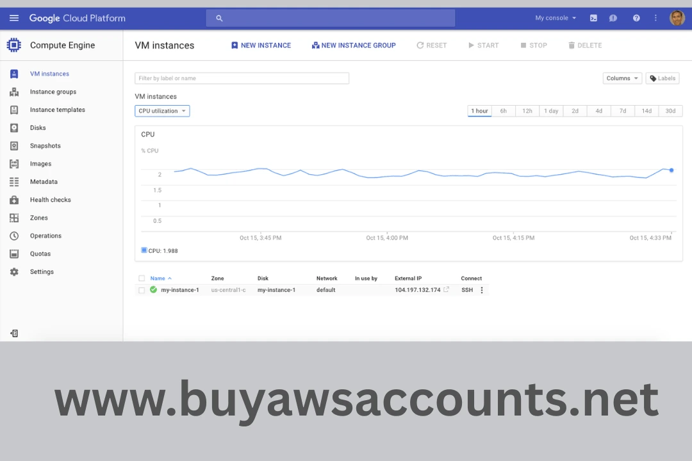This screenshot has width=692, height=461.
Task: Click the green running status icon
Action: point(153,290)
